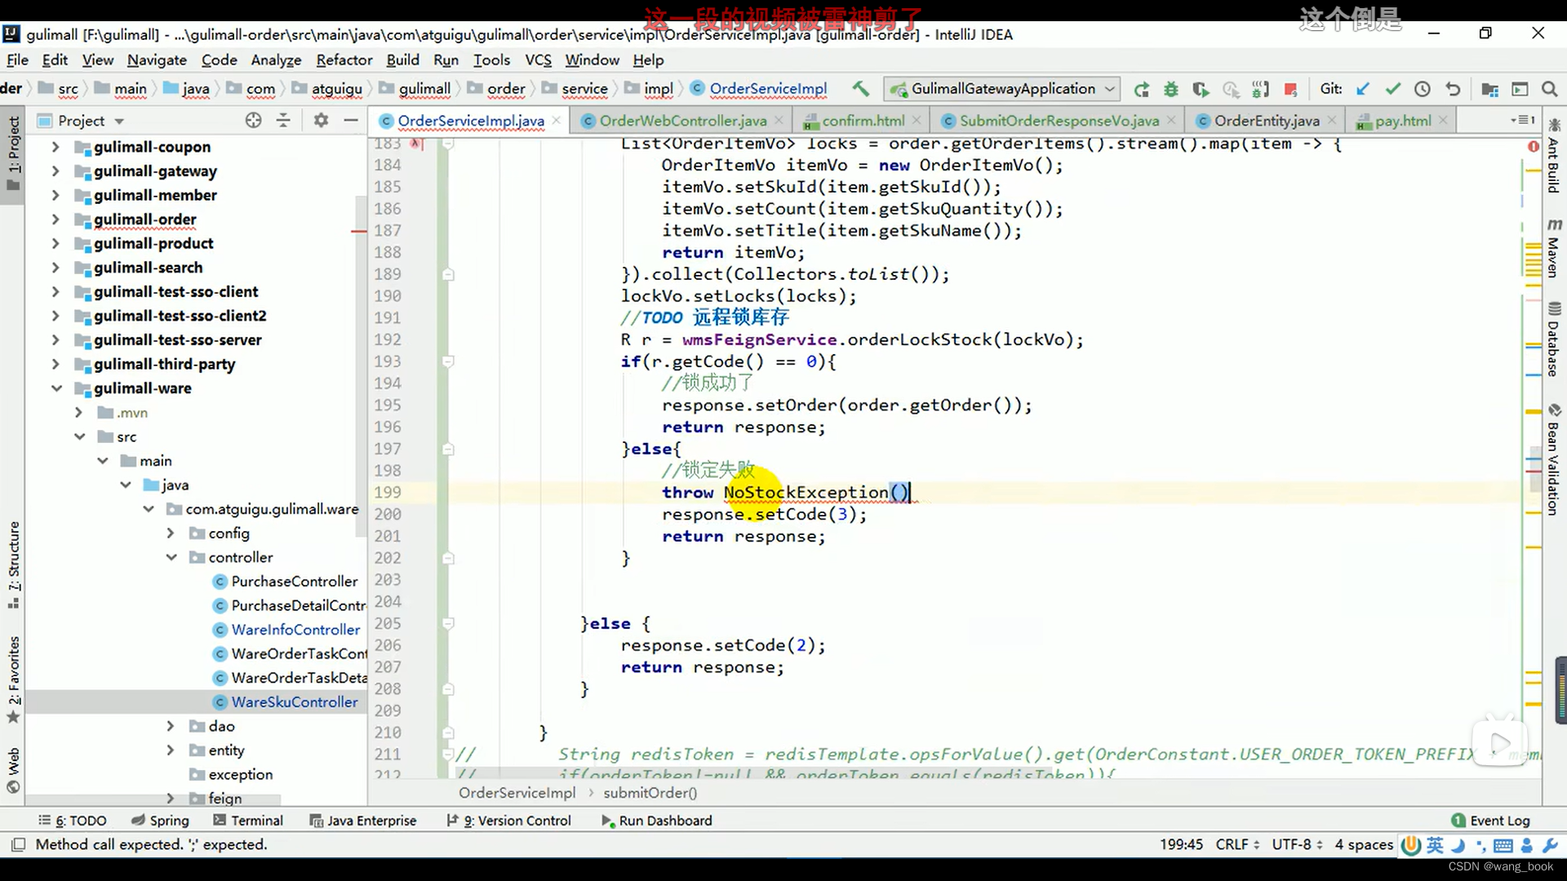1567x881 pixels.
Task: Click the Git update project arrow icon
Action: click(x=1362, y=89)
